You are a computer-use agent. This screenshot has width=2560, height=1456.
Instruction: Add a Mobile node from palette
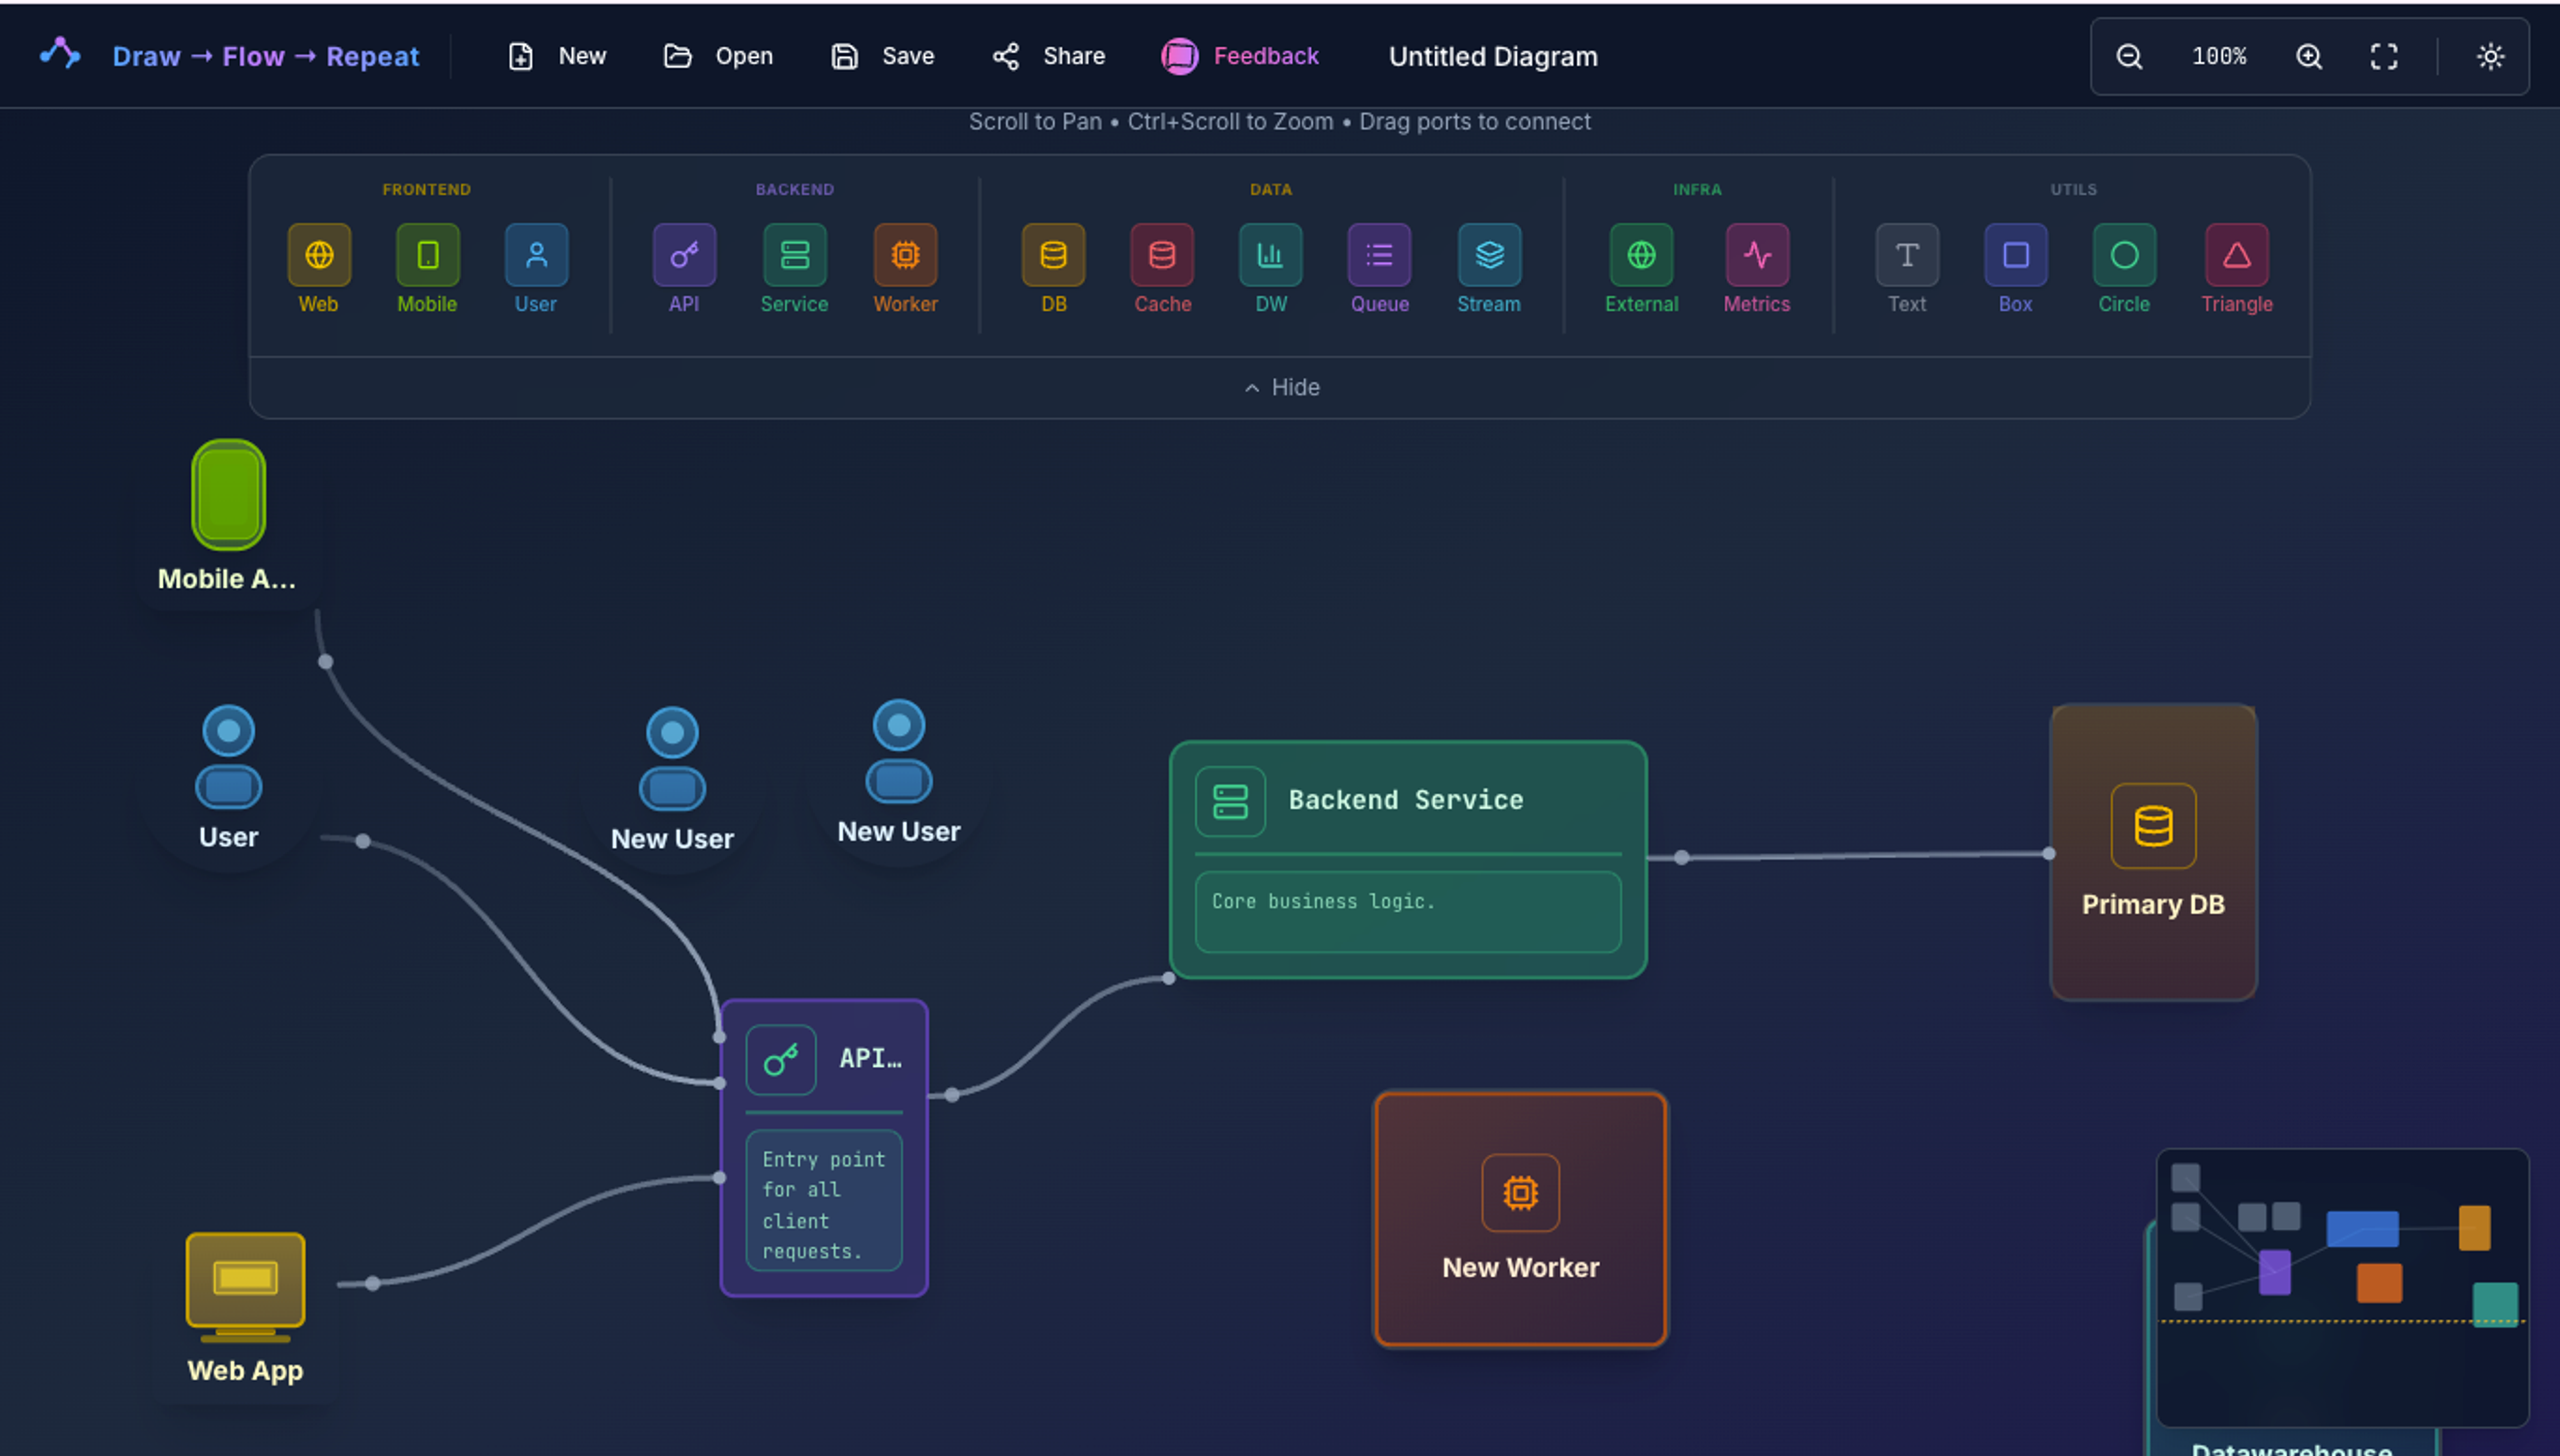pyautogui.click(x=427, y=255)
